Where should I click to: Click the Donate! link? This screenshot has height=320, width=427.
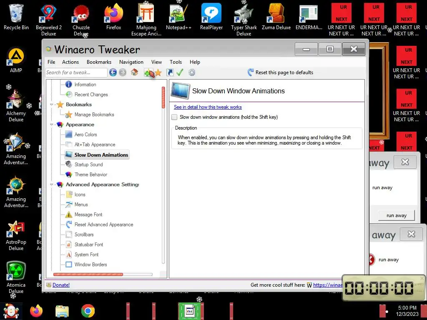(x=61, y=285)
